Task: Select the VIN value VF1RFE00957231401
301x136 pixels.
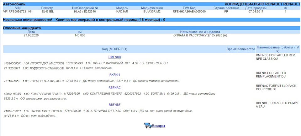Action: (18, 12)
